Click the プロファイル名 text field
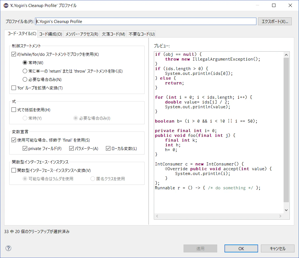This screenshot has width=299, height=258. point(146,21)
